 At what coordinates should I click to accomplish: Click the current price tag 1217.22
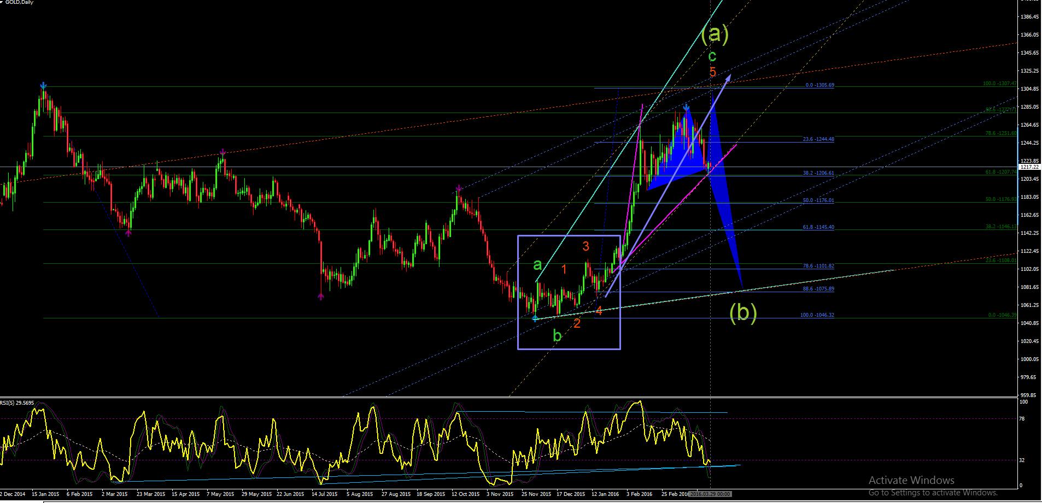pos(1029,167)
